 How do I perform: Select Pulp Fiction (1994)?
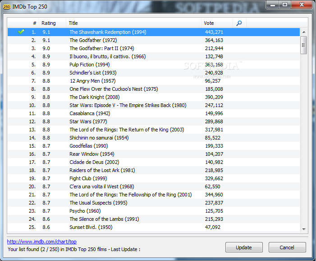pyautogui.click(x=154, y=65)
